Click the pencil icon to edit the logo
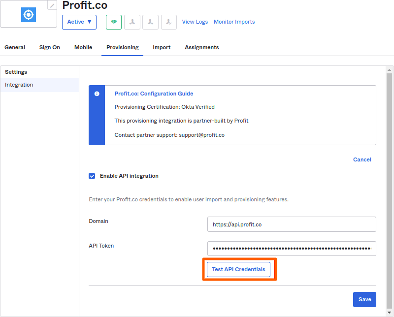The height and width of the screenshot is (317, 394). [52, 5]
